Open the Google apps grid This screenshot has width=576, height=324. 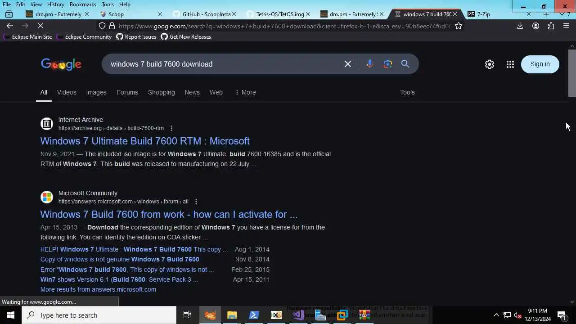click(x=510, y=64)
